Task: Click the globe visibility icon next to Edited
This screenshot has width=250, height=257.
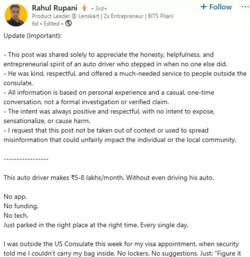Action: [x=69, y=23]
